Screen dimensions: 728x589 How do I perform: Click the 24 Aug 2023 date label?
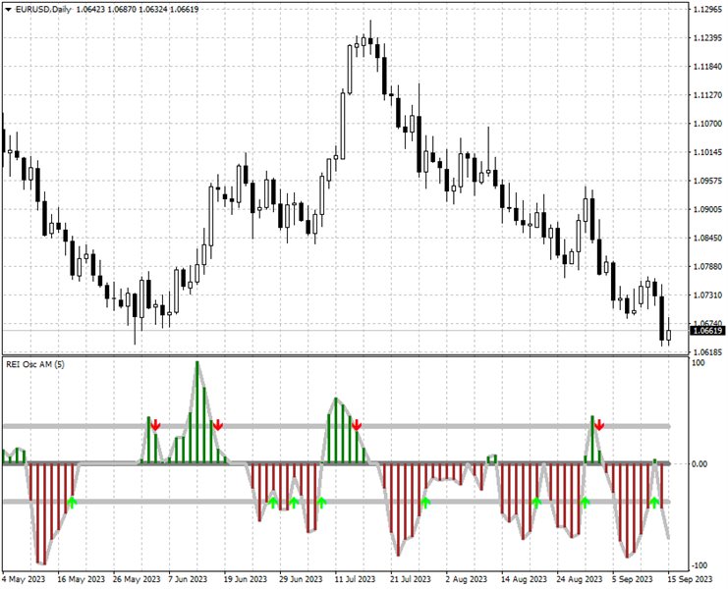(580, 579)
